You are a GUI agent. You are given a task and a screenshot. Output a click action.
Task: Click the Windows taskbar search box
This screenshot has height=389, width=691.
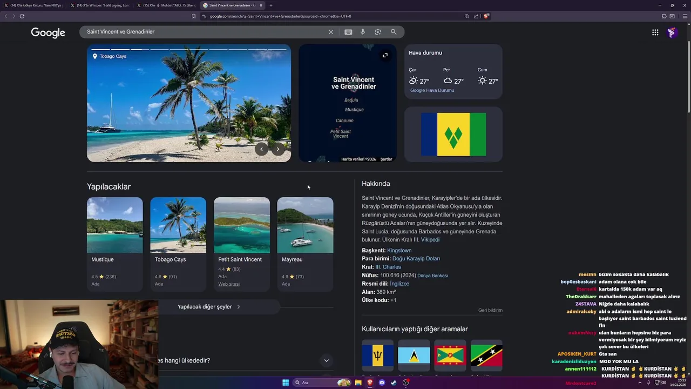(322, 383)
